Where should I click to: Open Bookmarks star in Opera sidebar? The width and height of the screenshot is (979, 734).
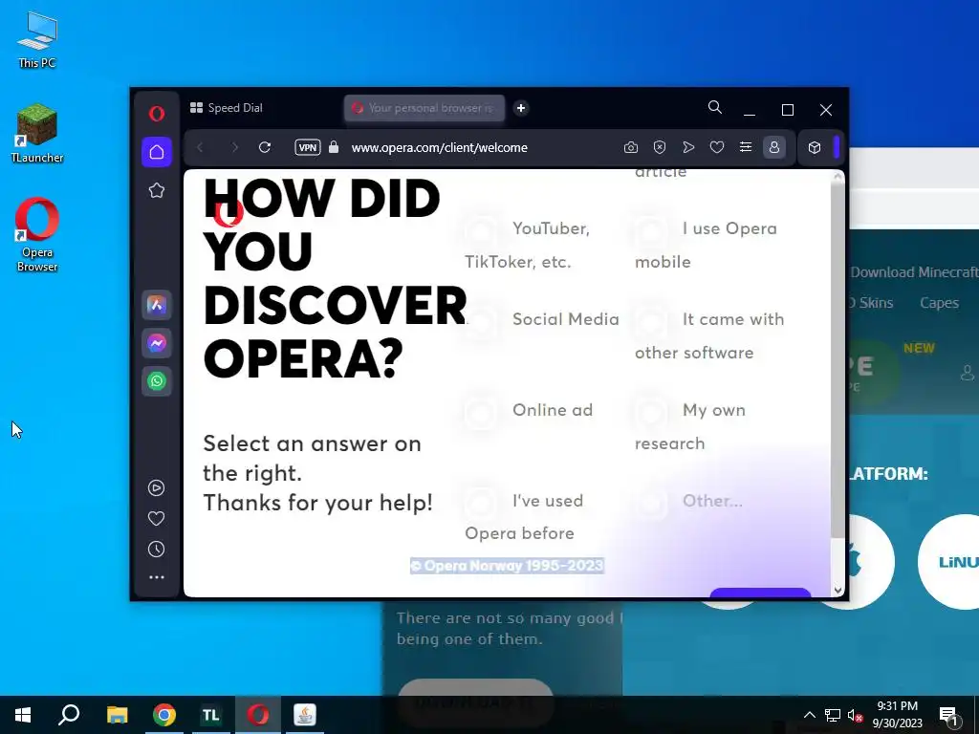click(157, 190)
